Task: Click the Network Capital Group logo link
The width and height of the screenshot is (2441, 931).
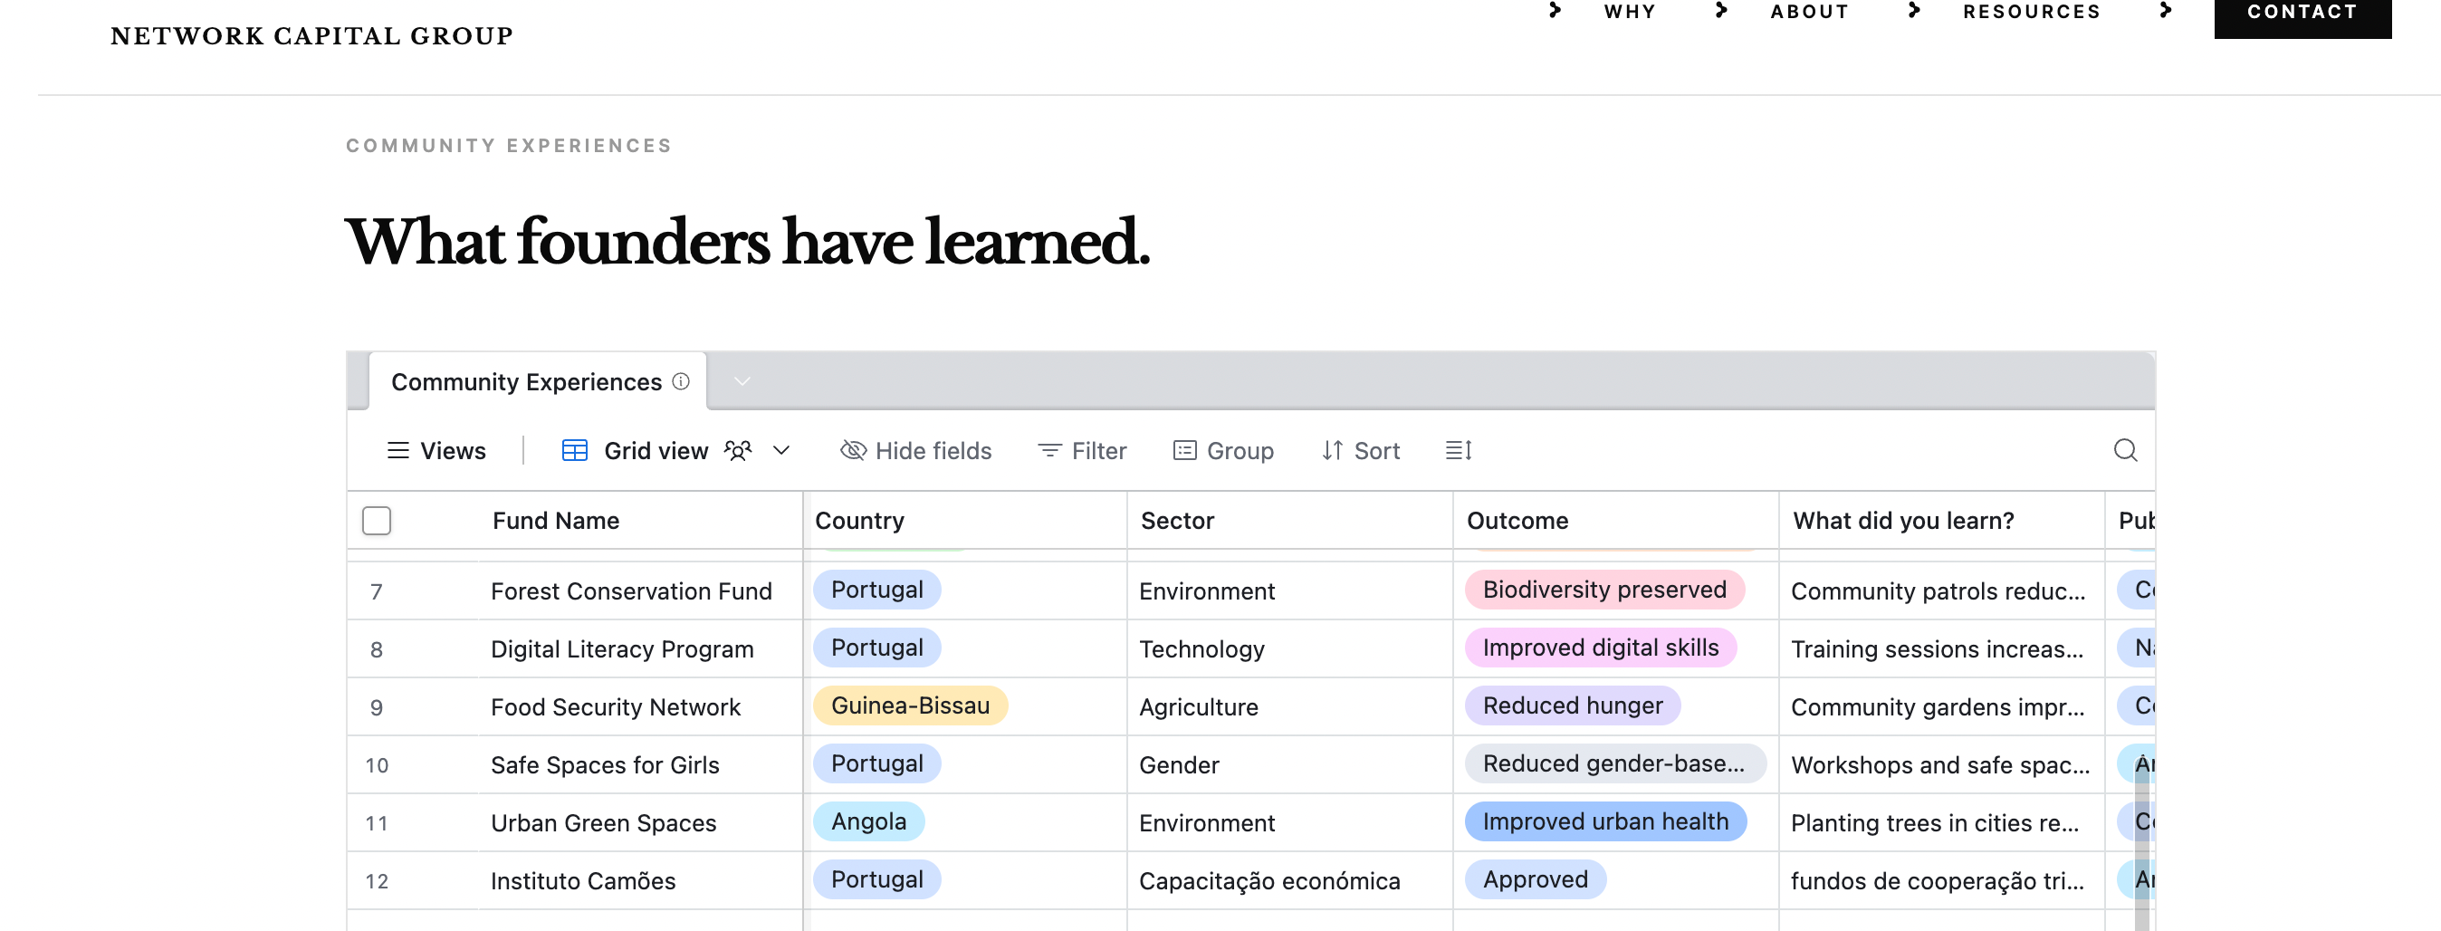Action: (311, 36)
